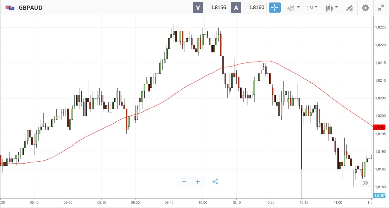Zoom out the chart with minus
Image resolution: width=389 pixels, height=208 pixels.
(x=184, y=182)
